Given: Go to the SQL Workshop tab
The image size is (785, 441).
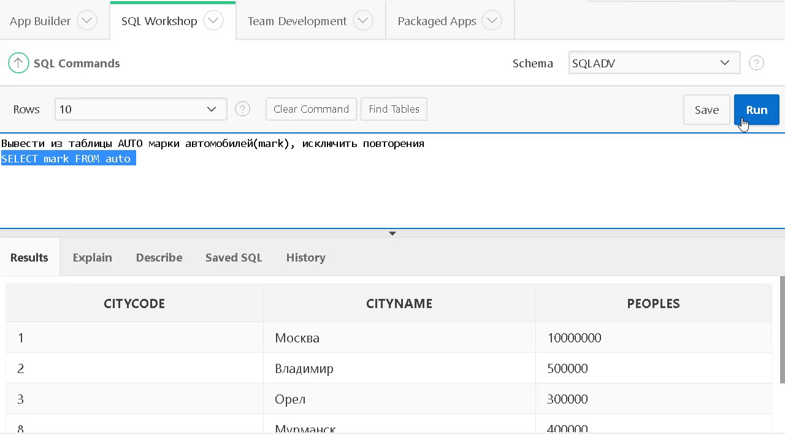Looking at the screenshot, I should (x=159, y=21).
